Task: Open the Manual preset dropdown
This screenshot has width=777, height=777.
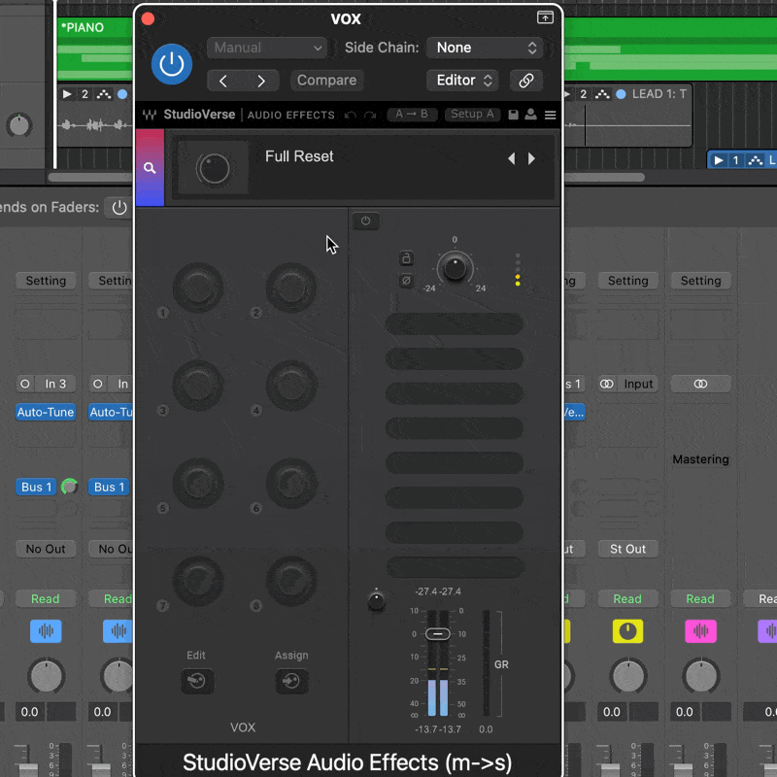Action: (x=268, y=48)
